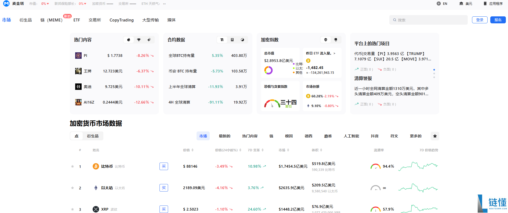Open the PI coin icon in hot list
508x213 pixels.
pyautogui.click(x=78, y=56)
